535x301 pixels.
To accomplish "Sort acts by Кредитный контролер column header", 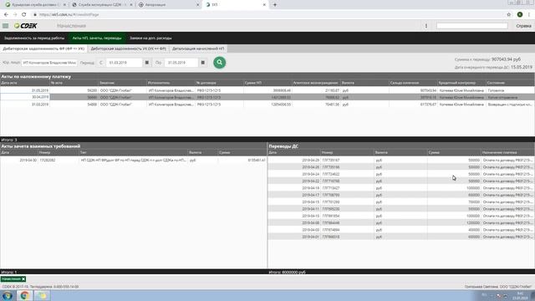I will pyautogui.click(x=462, y=83).
